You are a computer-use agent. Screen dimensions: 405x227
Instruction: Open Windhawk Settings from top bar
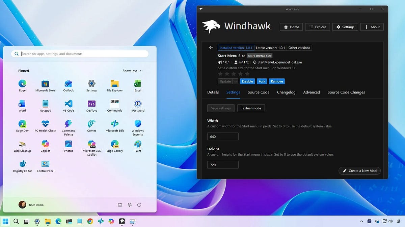pyautogui.click(x=345, y=27)
